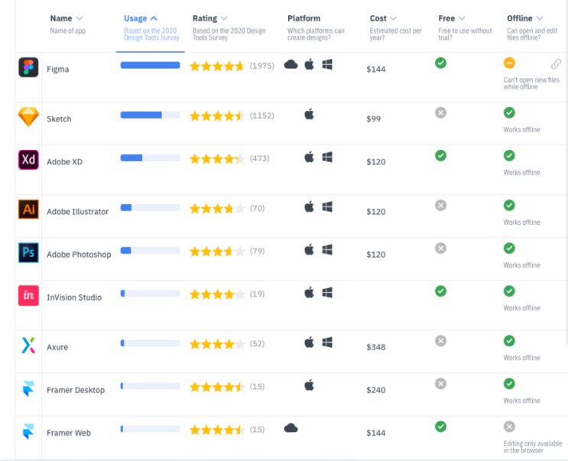Click the InVision Studio logo
The height and width of the screenshot is (461, 568).
[28, 295]
